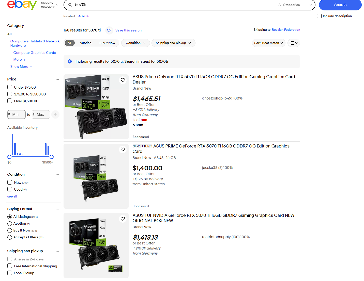Image resolution: width=364 pixels, height=281 pixels.
Task: Click the Max price input field
Action: click(x=41, y=114)
